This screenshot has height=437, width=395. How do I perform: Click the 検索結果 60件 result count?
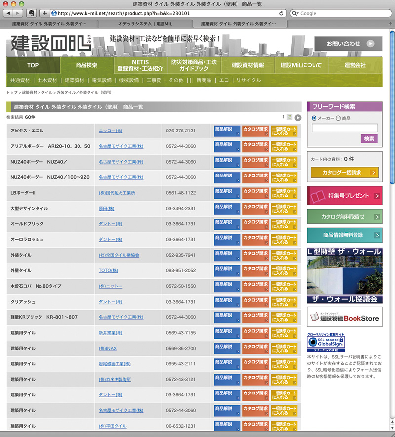tap(21, 117)
